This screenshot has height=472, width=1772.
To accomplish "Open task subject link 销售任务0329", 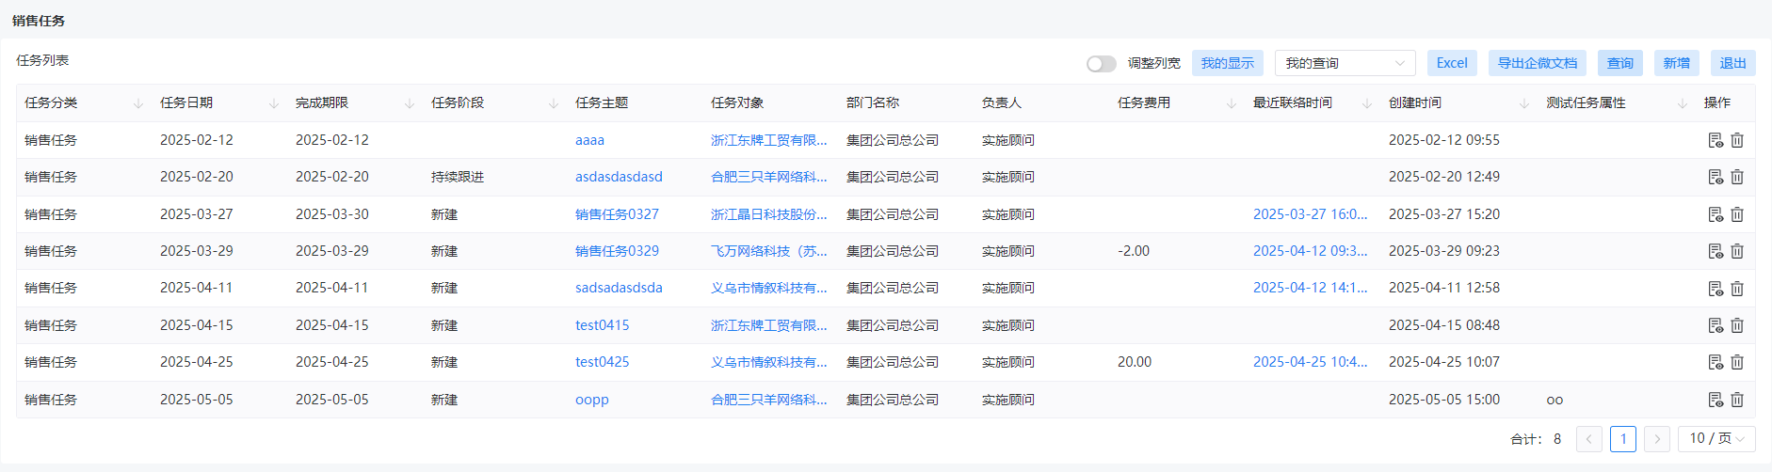I will (617, 251).
